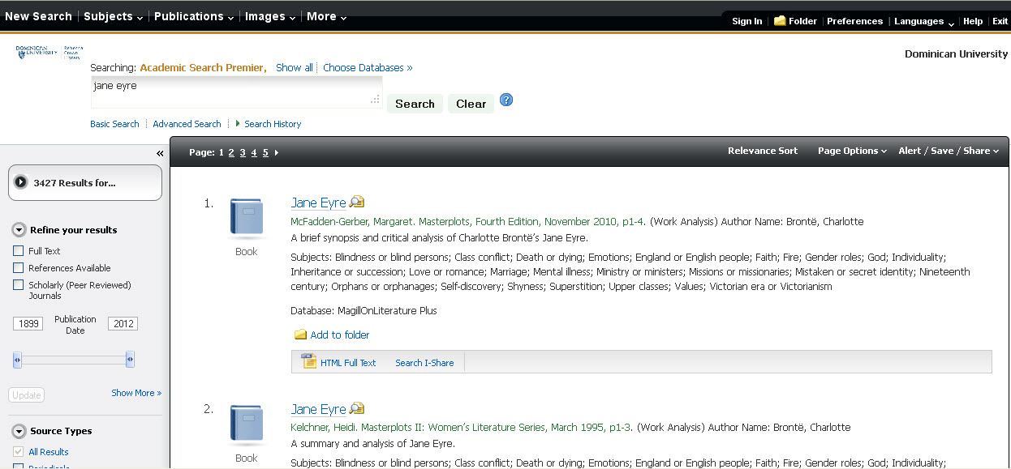Screen dimensions: 1011x469
Task: Click Help in the top bar
Action: click(x=973, y=21)
